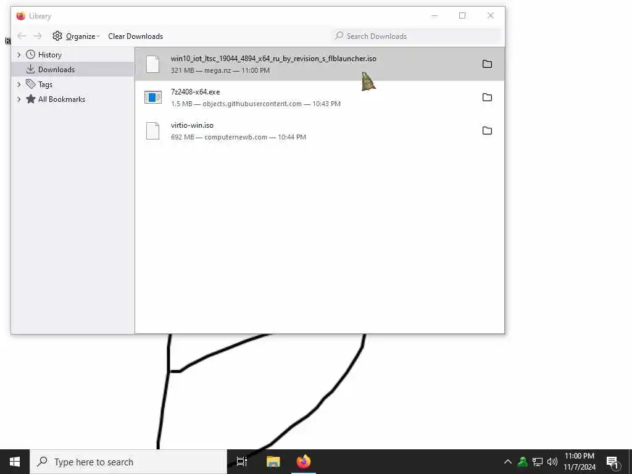Open network status tray icon

(x=538, y=462)
